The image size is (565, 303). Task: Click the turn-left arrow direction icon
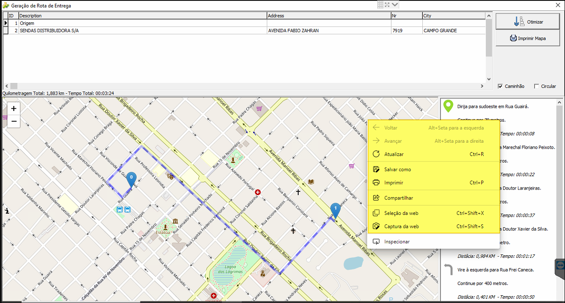(449, 270)
